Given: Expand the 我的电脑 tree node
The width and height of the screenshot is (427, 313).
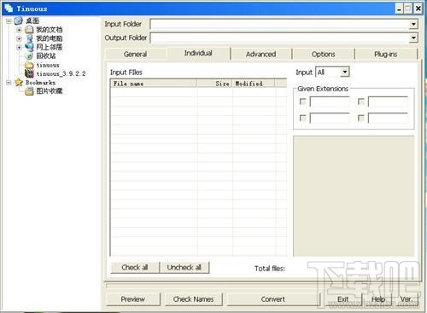Looking at the screenshot, I should tap(19, 38).
